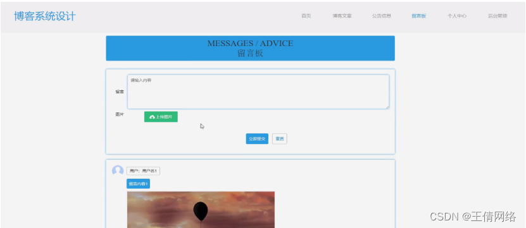The image size is (526, 228).
Task: Click the blue 留言内容1 tag
Action: coord(138,184)
